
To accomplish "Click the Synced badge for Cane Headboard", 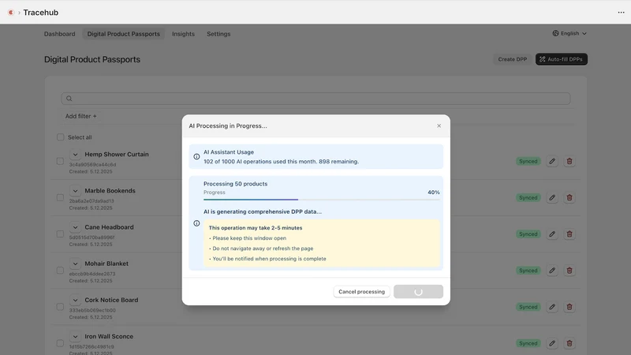I will coord(528,234).
